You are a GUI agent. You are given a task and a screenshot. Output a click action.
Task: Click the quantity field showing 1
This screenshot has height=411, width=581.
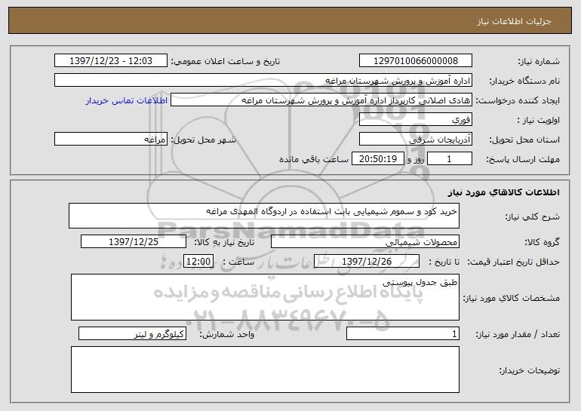403,333
